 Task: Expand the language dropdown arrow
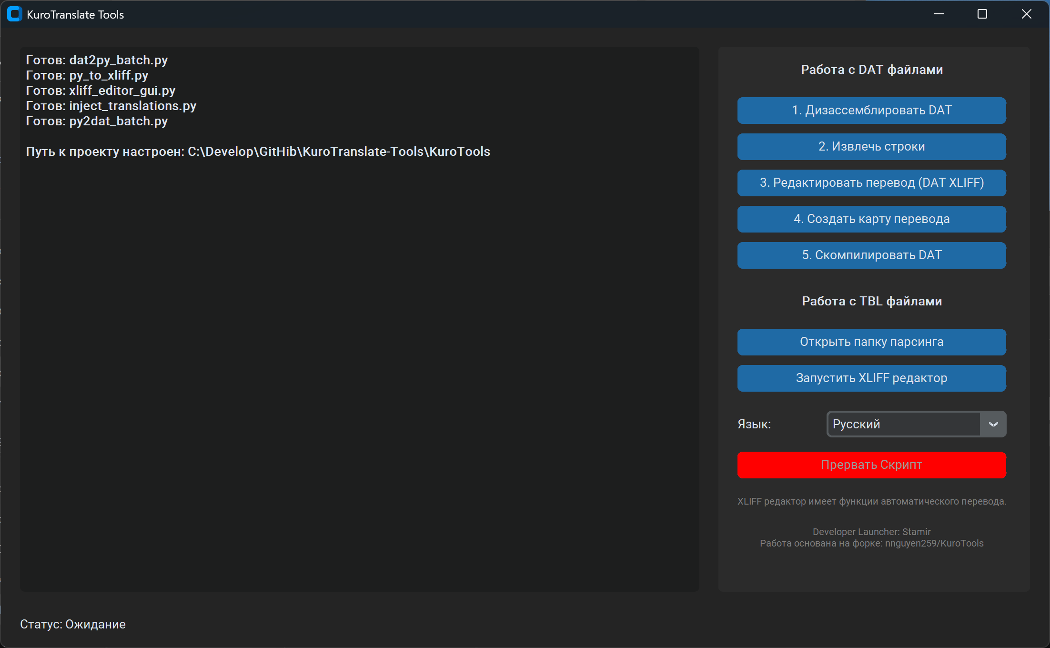993,424
